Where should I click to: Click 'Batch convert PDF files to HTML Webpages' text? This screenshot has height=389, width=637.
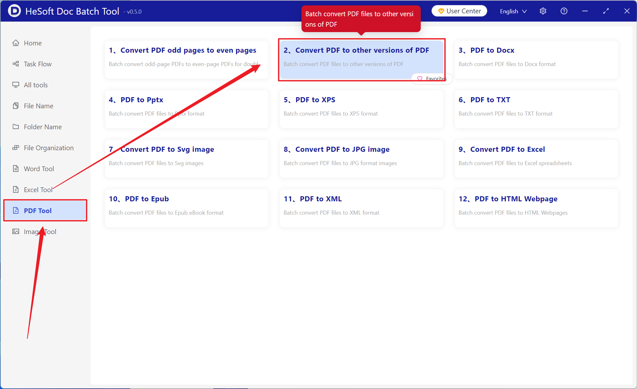pyautogui.click(x=513, y=212)
